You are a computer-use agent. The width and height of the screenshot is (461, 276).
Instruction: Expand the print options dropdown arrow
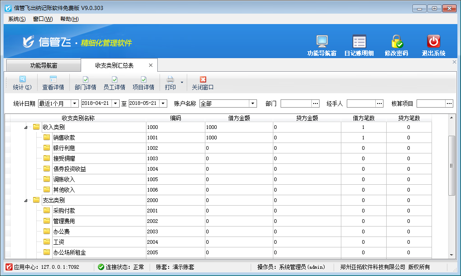182,83
